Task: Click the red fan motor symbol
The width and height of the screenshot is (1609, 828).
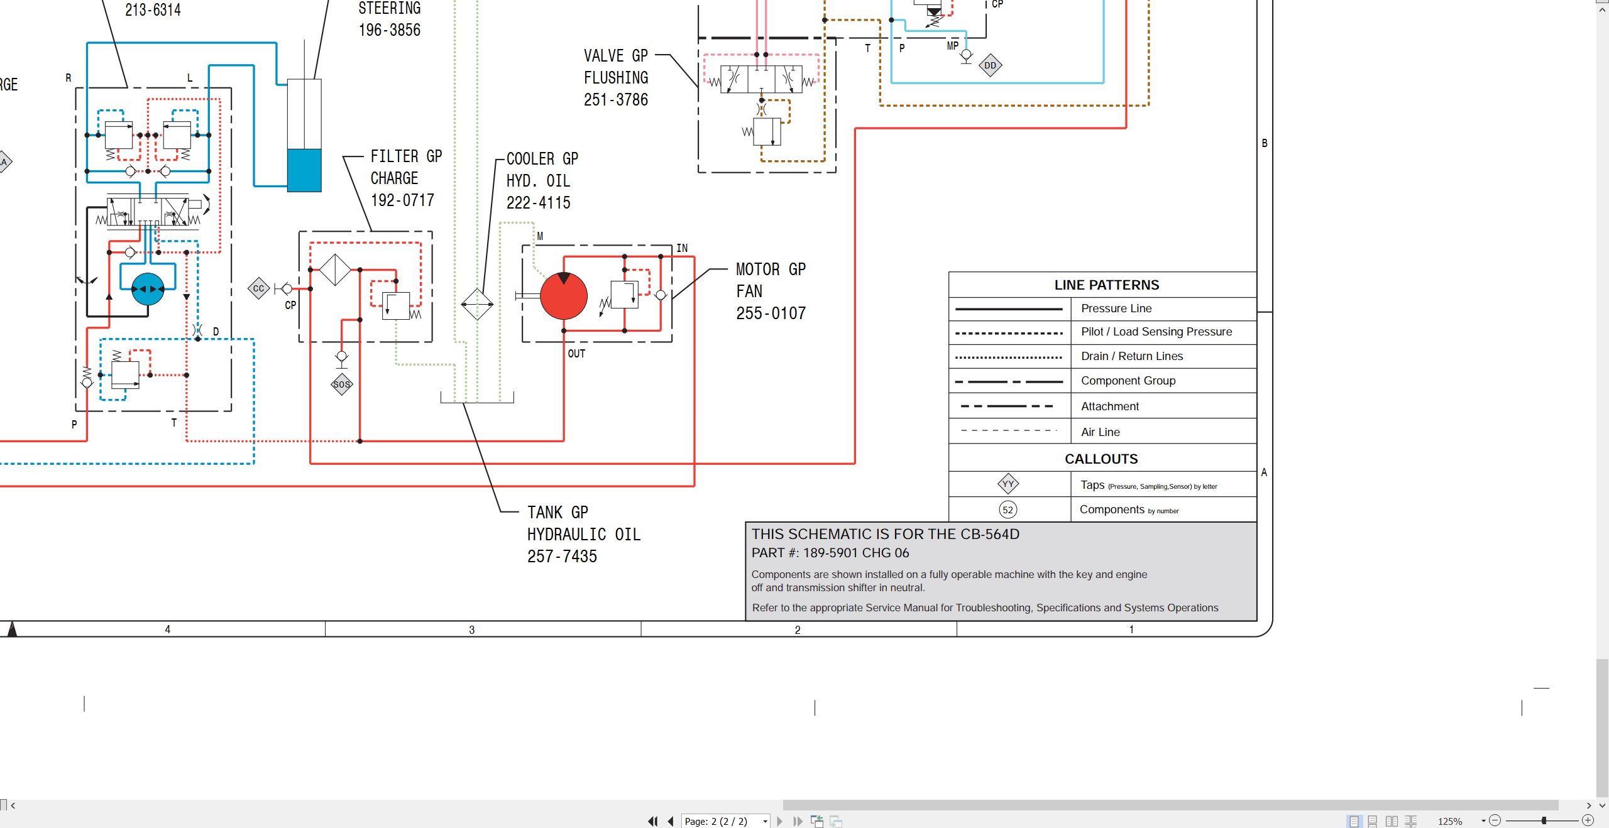Action: coord(564,296)
